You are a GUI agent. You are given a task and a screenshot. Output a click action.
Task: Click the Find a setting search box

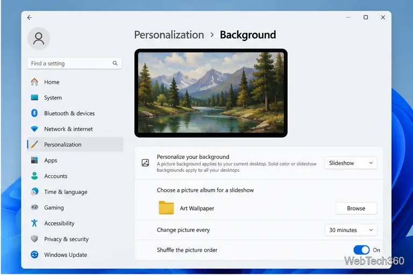75,63
